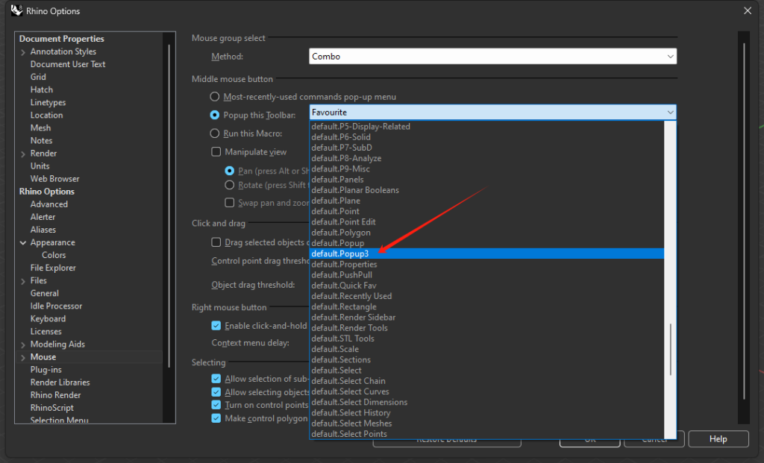Open the Plug-ins options page

tap(46, 370)
